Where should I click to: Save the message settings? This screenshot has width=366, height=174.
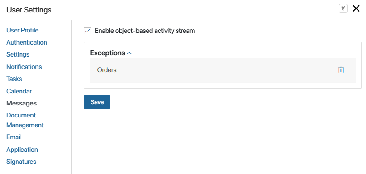tap(97, 102)
